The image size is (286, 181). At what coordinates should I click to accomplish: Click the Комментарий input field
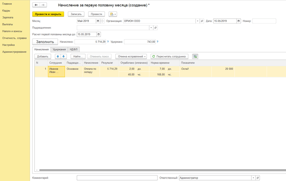(117, 178)
